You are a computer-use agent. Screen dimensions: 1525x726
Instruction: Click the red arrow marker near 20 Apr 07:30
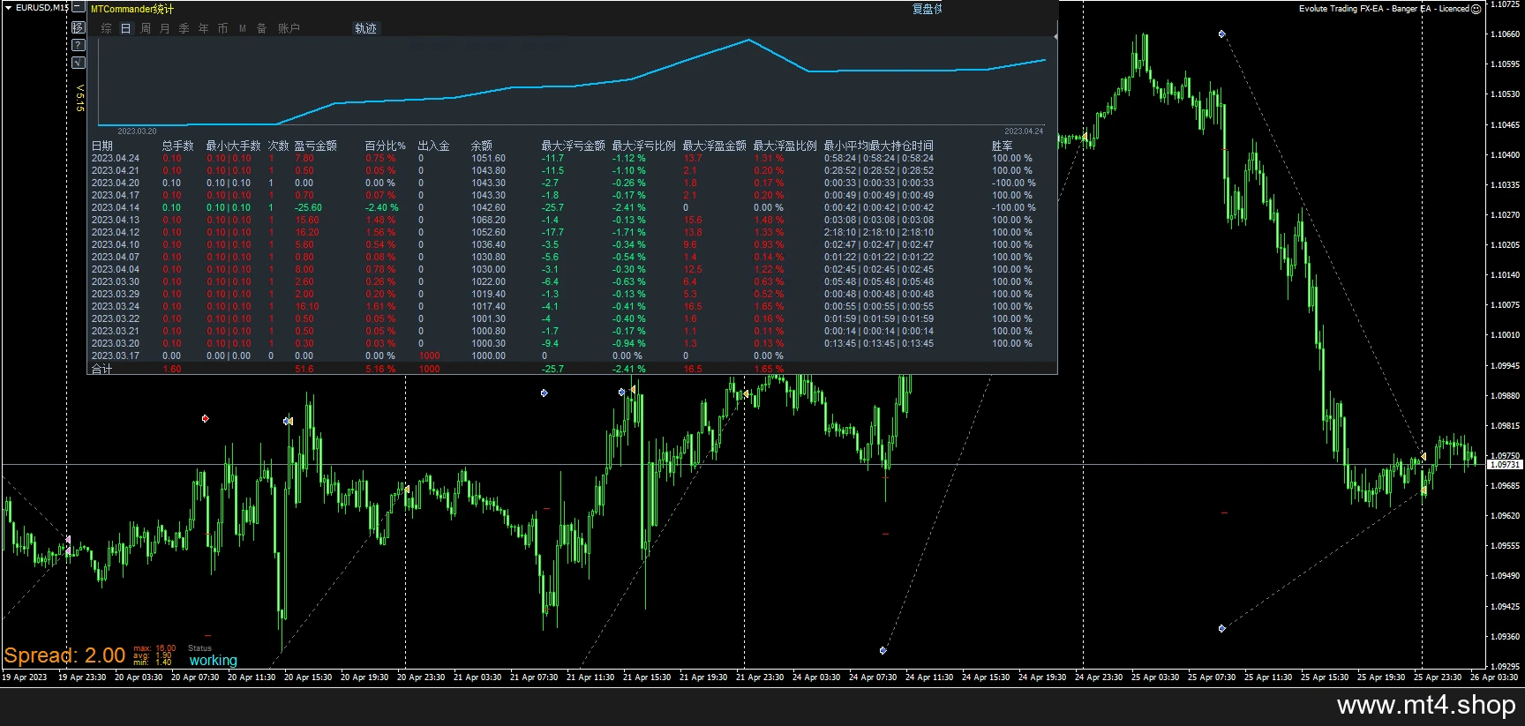pyautogui.click(x=205, y=418)
